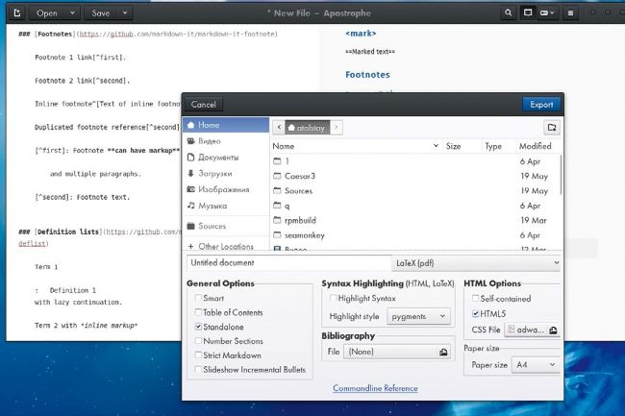
Task: Click the Untitled document filename field
Action: [x=287, y=262]
